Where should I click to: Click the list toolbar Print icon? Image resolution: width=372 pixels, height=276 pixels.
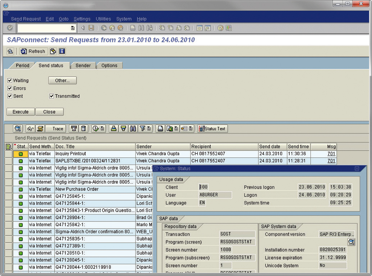pos(160,129)
